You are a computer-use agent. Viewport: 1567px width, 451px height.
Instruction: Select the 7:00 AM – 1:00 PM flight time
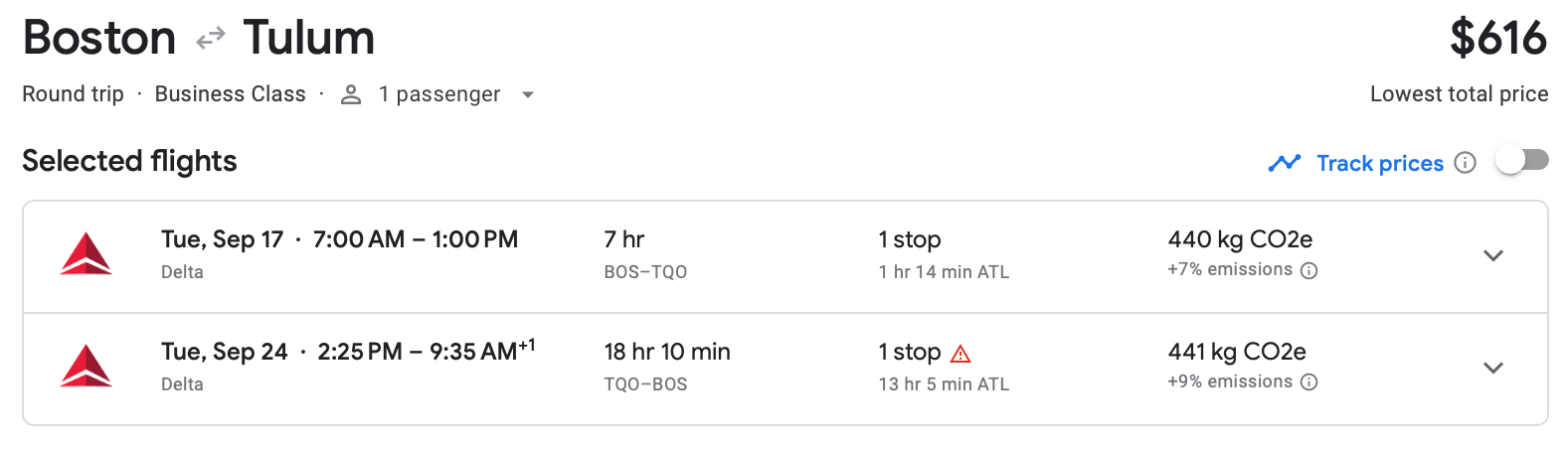[x=415, y=239]
